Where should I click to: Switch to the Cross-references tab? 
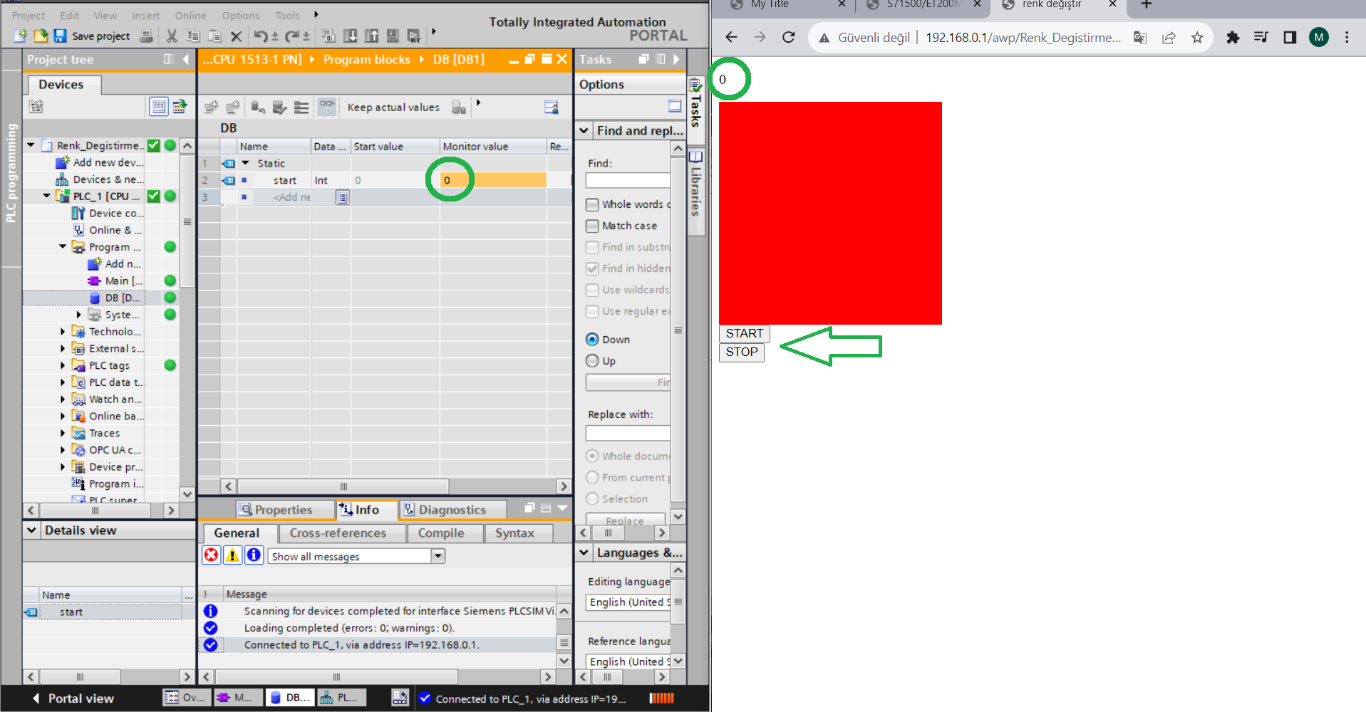click(x=338, y=533)
